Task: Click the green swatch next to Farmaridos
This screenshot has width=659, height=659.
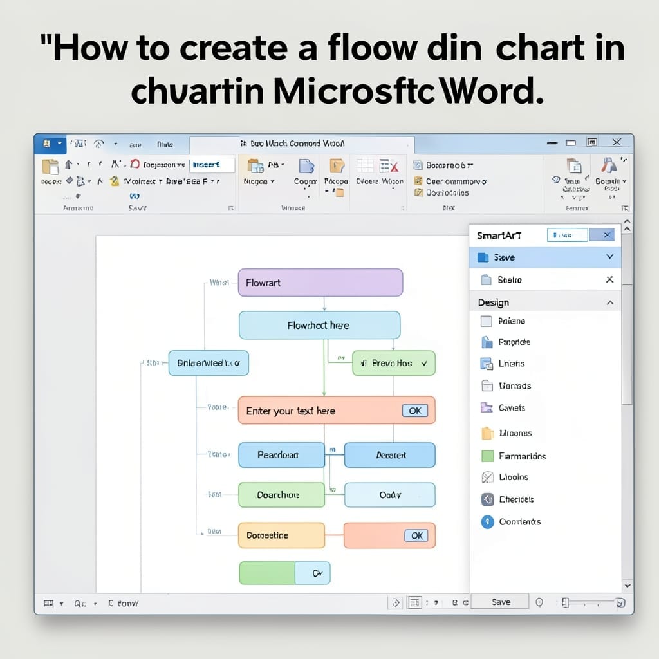Action: tap(488, 456)
